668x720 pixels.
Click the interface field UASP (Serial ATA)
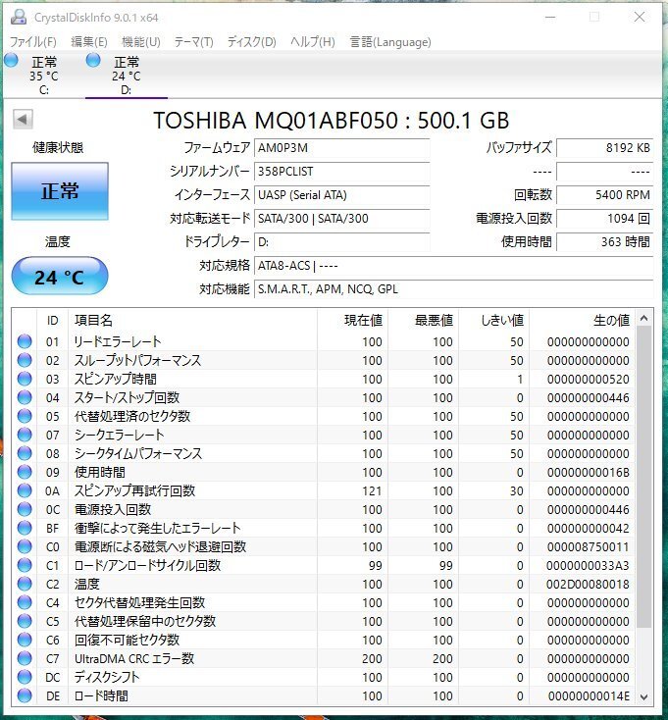[x=341, y=194]
